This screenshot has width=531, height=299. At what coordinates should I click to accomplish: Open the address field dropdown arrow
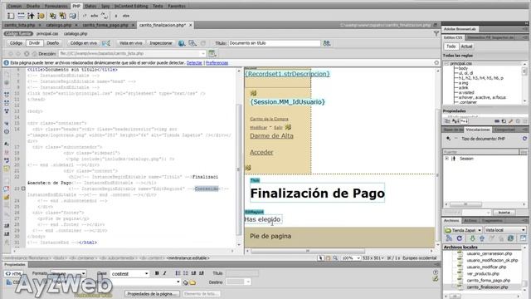[203, 53]
